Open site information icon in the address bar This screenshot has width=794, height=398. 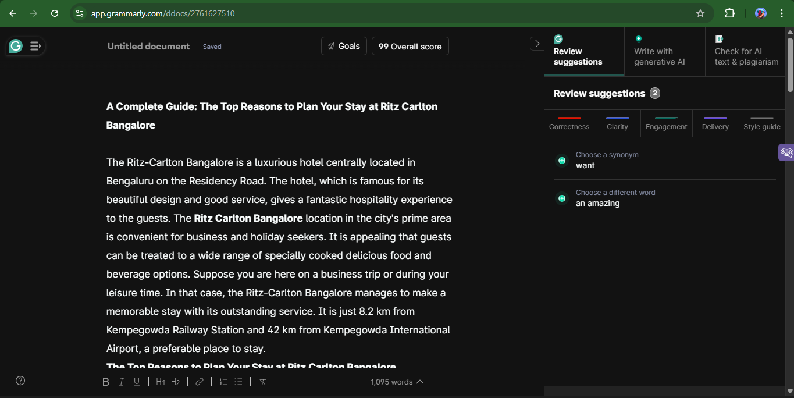coord(80,13)
